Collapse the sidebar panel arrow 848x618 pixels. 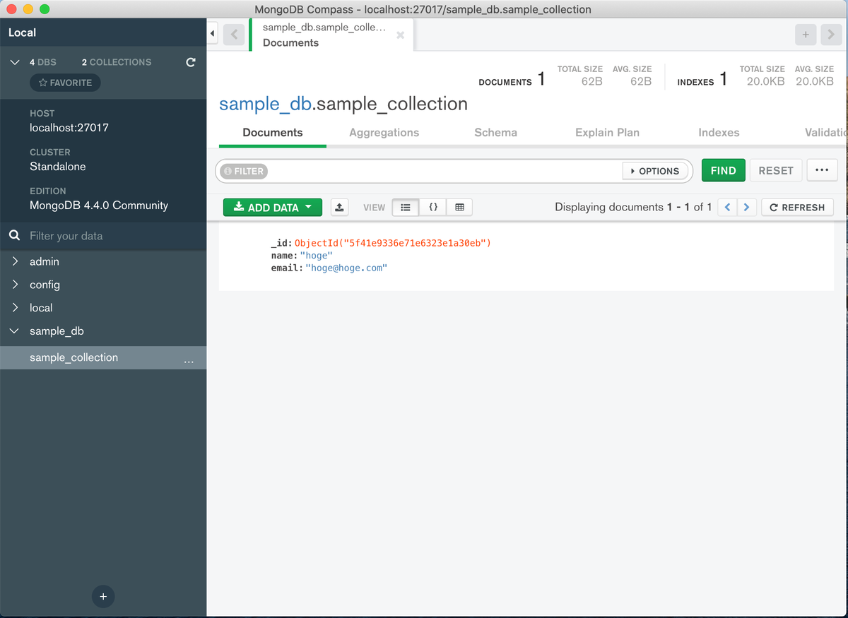click(x=213, y=34)
